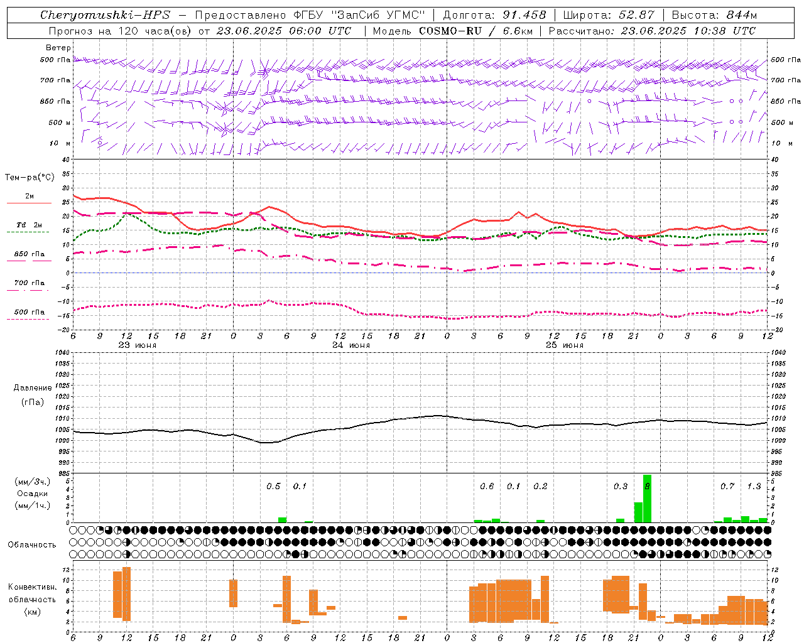
Task: Click the longitude value Долгота: 91.458
Action: pos(494,15)
